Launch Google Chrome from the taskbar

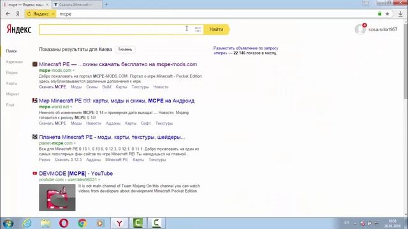(82, 223)
